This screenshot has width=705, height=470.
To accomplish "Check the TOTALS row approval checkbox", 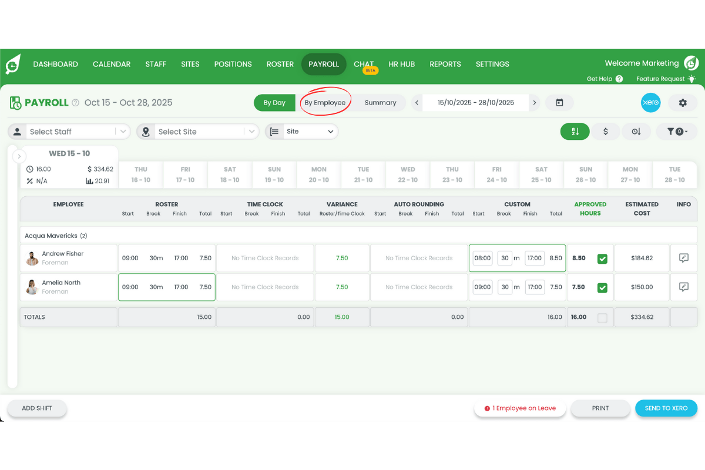I will point(602,317).
